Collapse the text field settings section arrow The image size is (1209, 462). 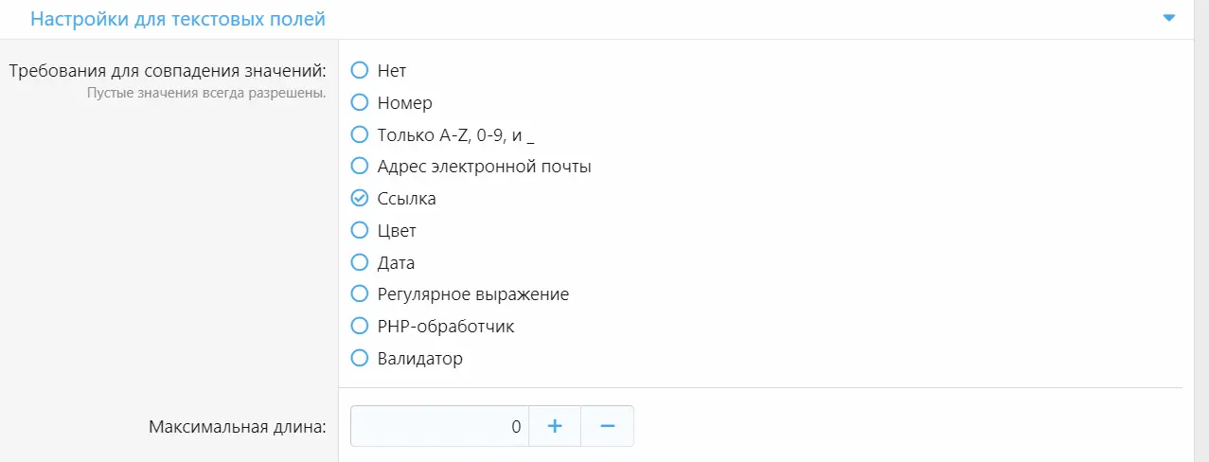click(x=1168, y=18)
